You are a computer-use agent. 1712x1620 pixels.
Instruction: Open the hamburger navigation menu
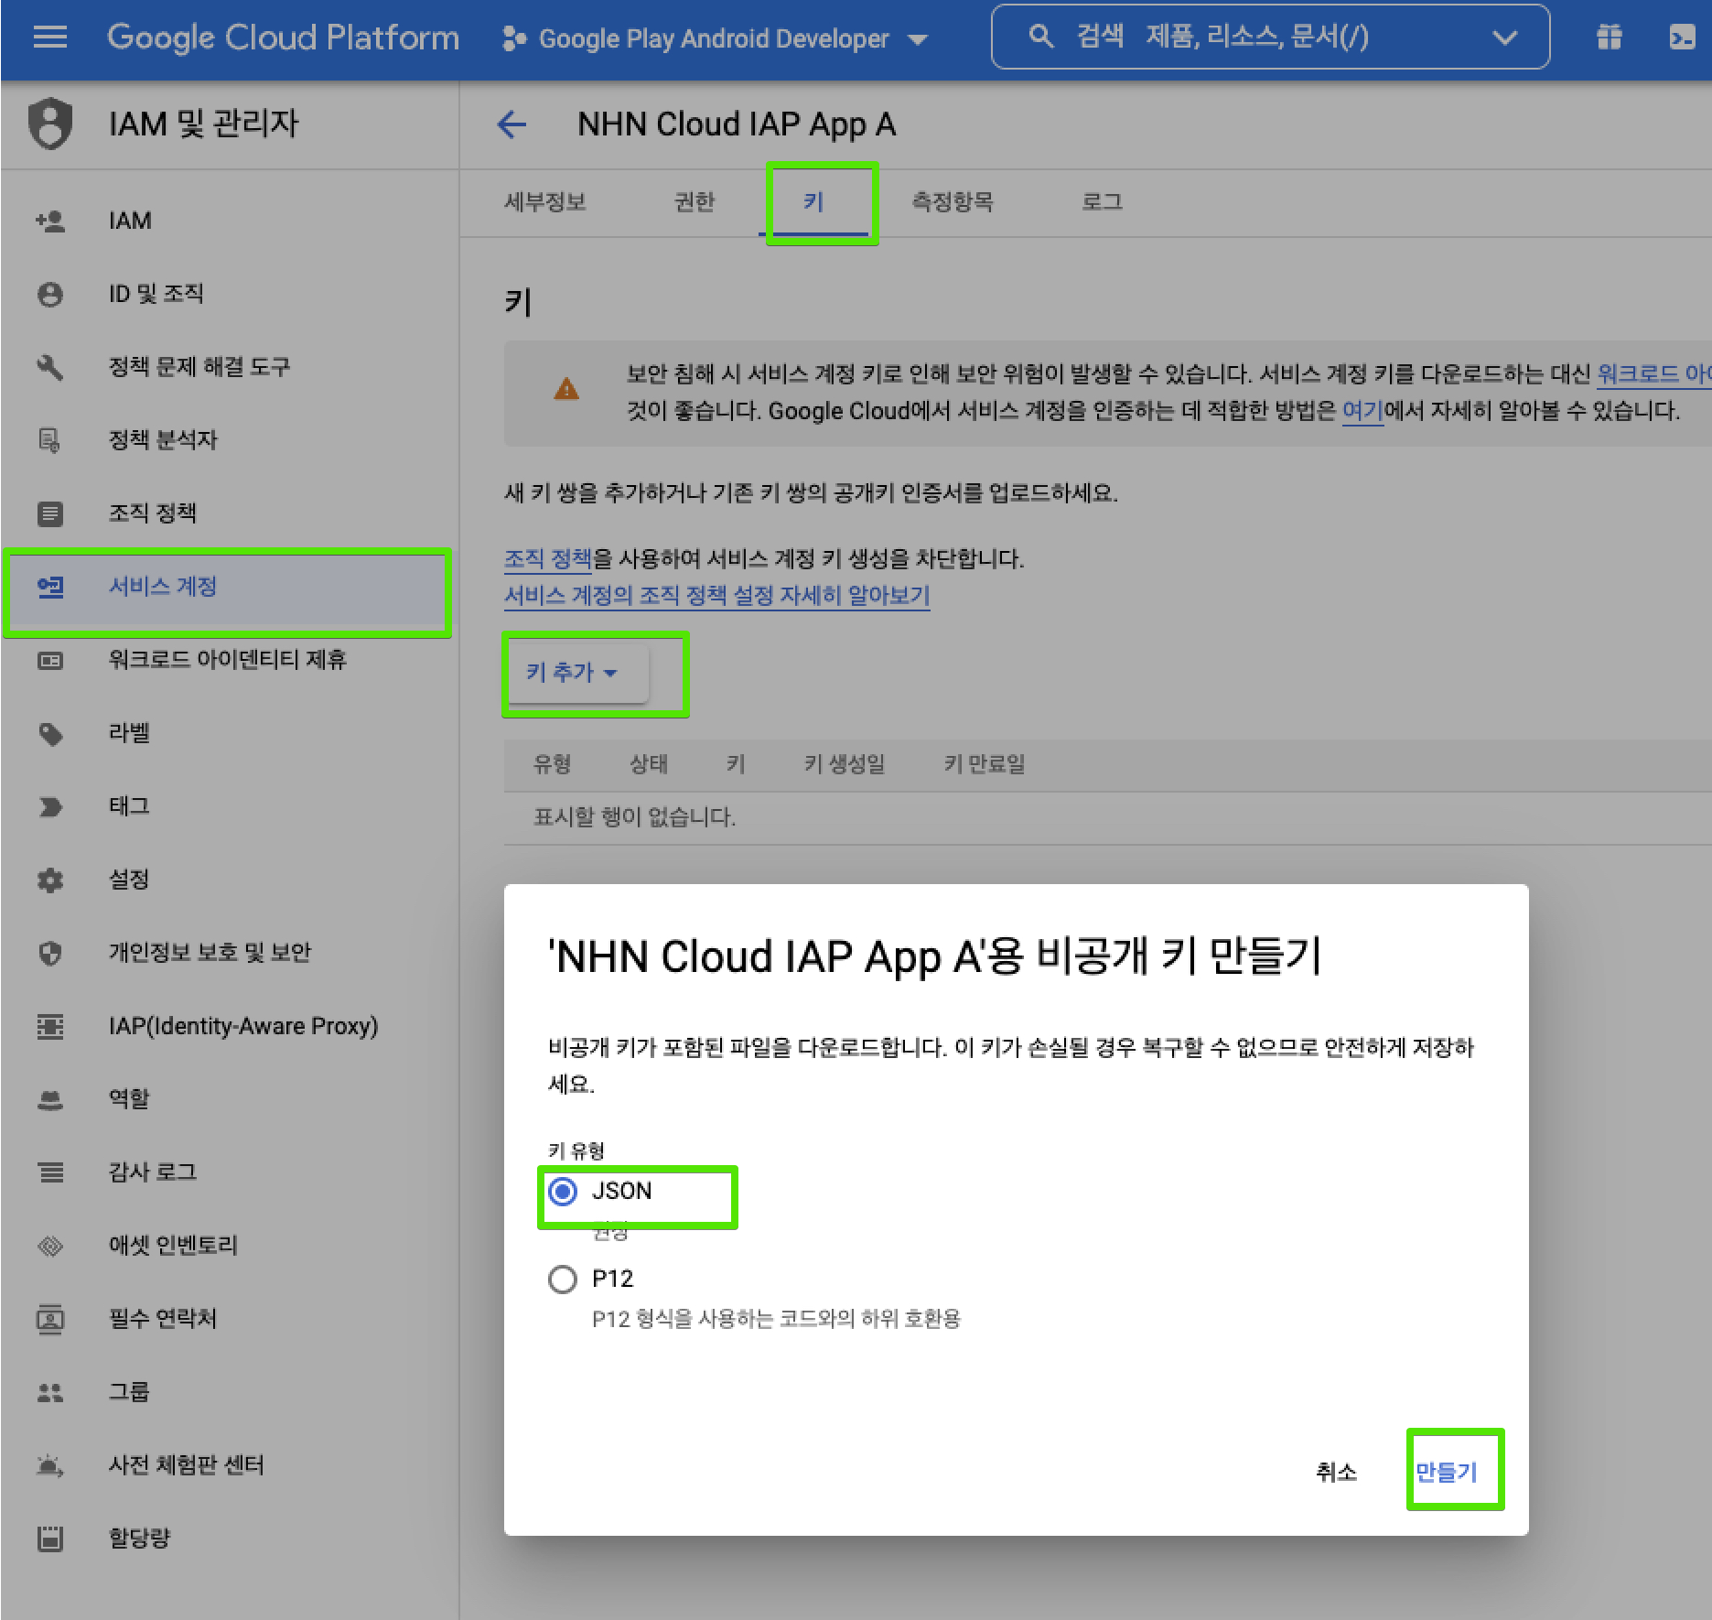tap(50, 38)
